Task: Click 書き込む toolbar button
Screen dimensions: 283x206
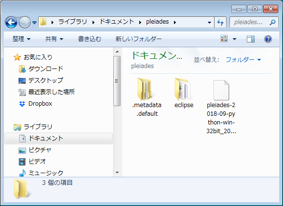Action: 90,39
